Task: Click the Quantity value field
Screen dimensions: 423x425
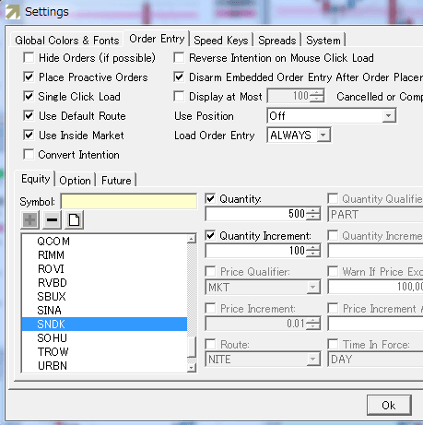Action: click(x=255, y=214)
